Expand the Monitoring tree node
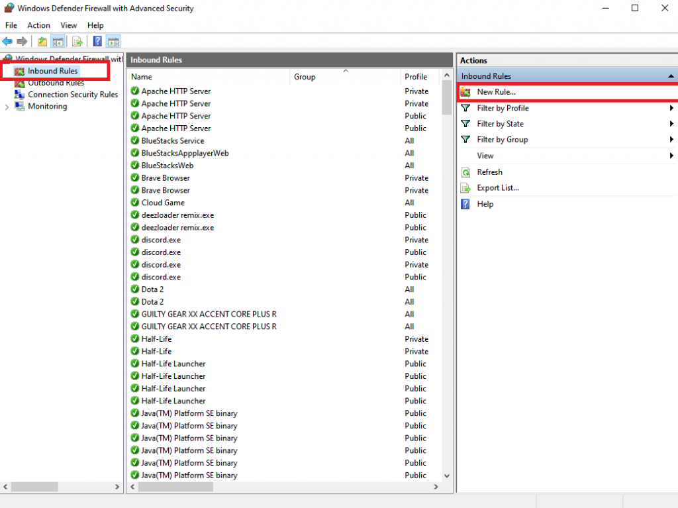The width and height of the screenshot is (678, 508). tap(7, 107)
